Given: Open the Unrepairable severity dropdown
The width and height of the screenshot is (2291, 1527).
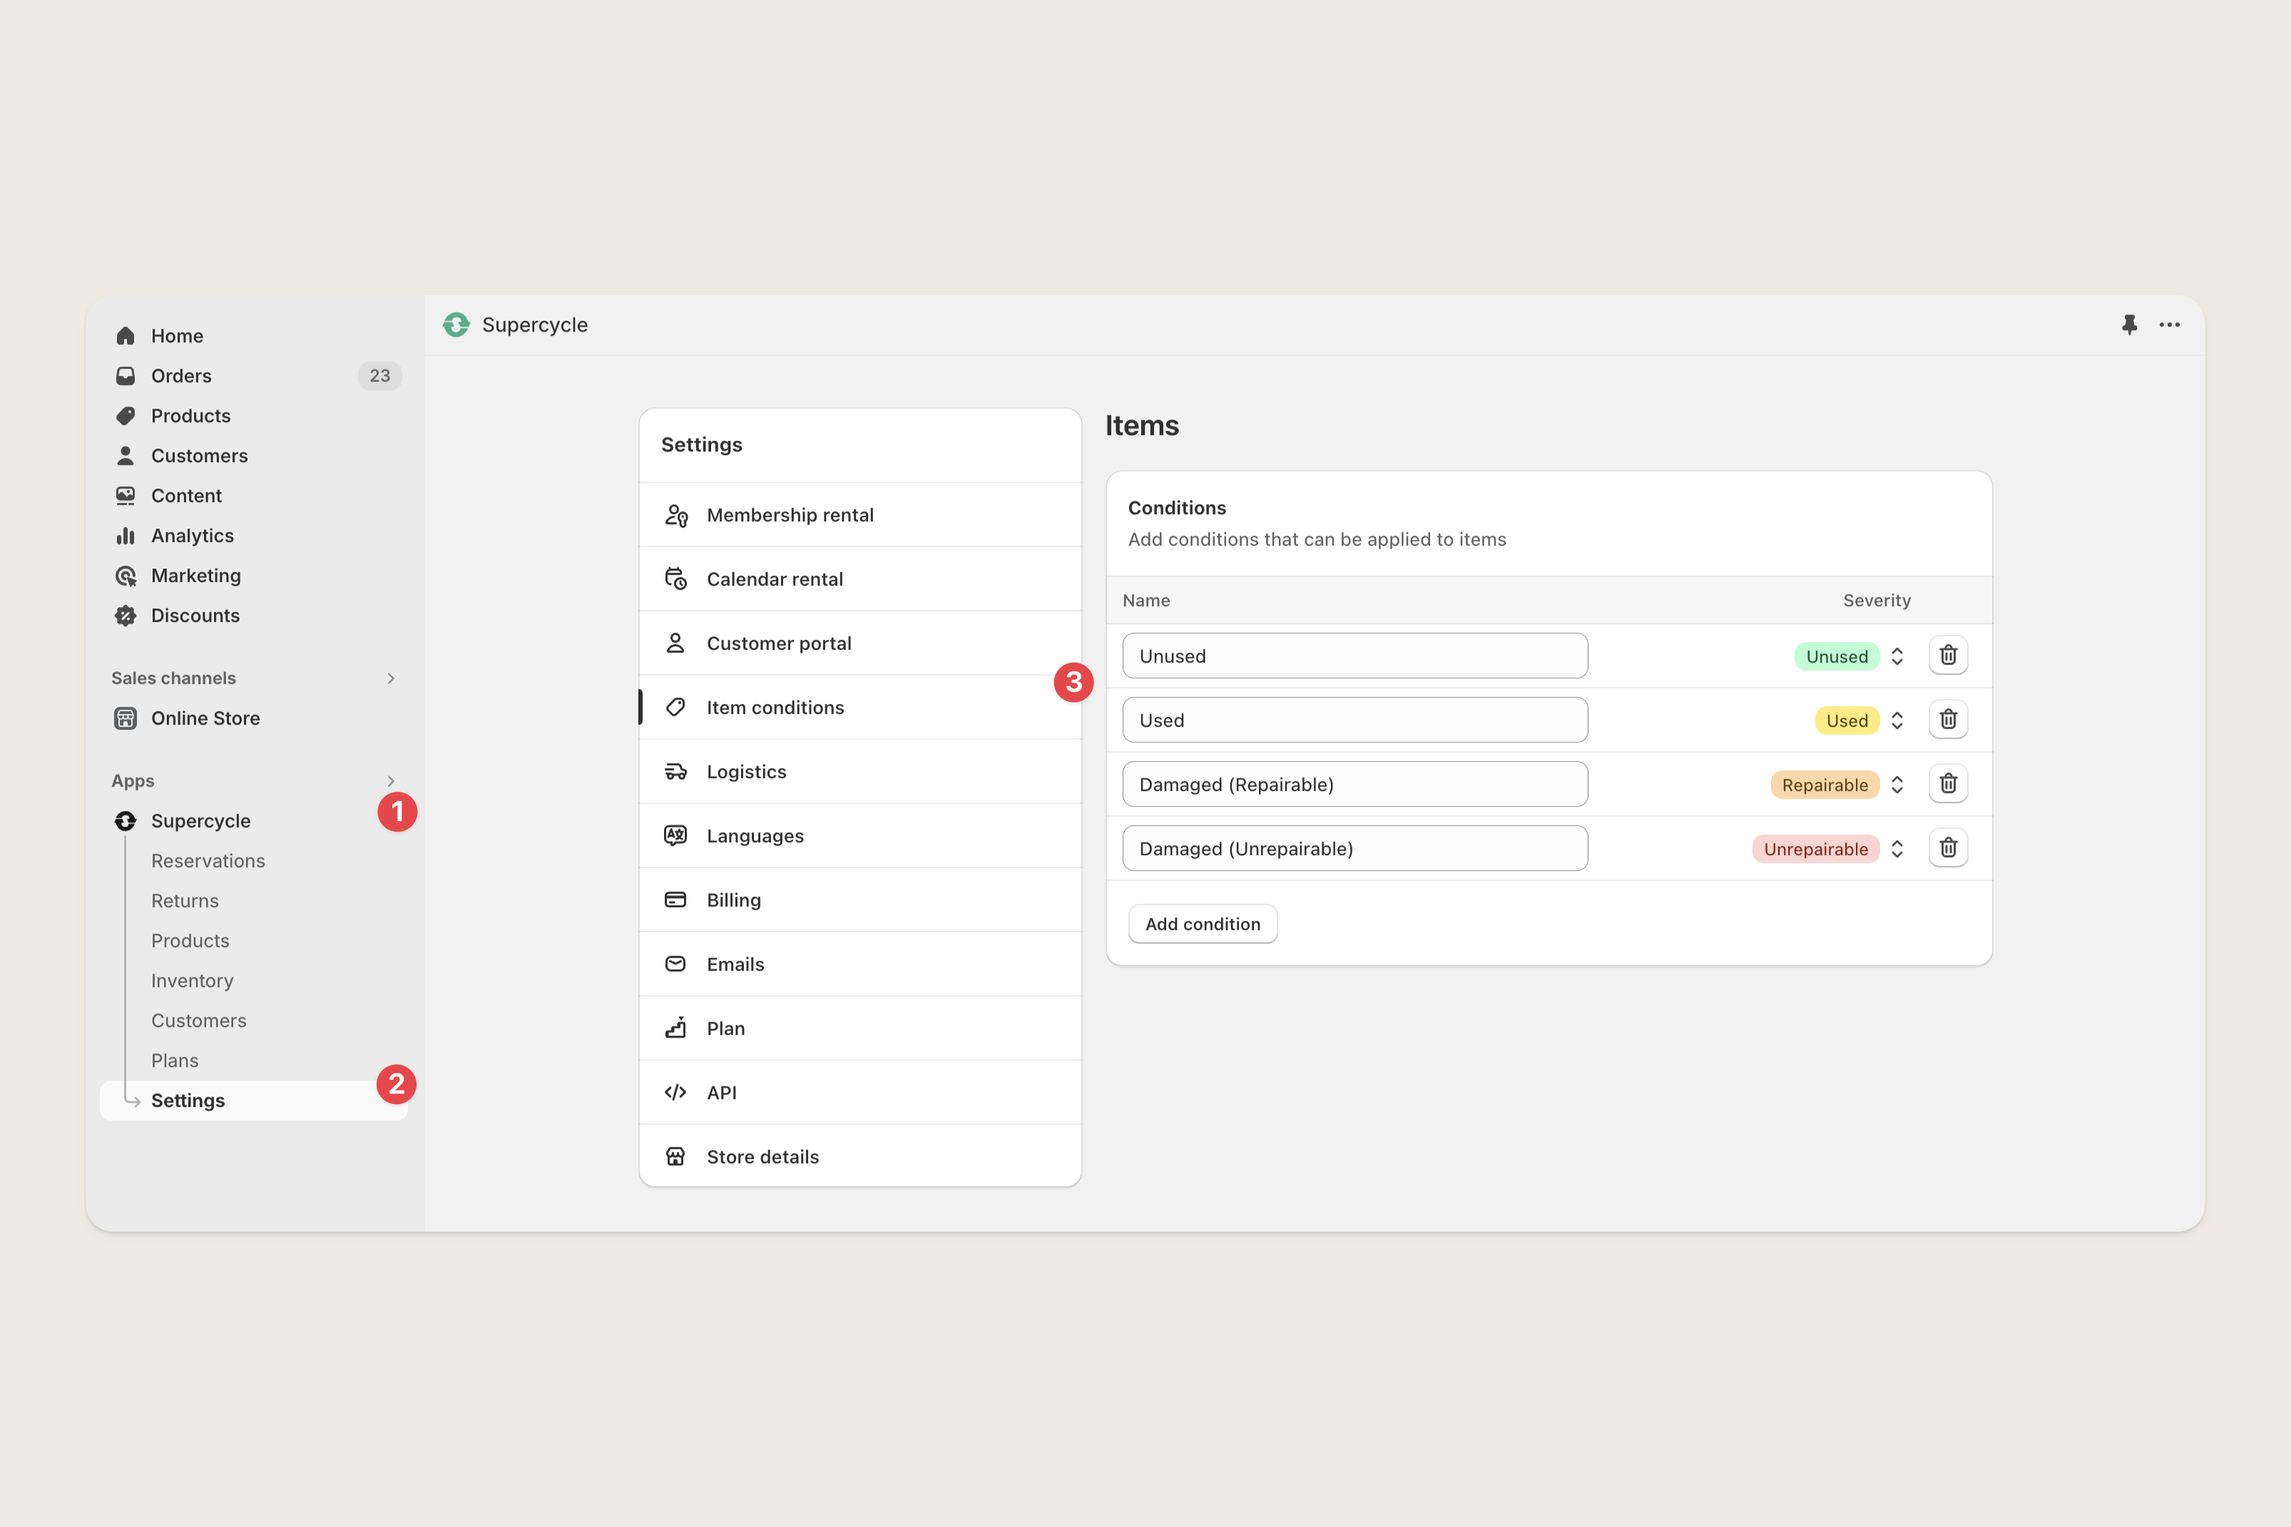Looking at the screenshot, I should coord(1830,849).
